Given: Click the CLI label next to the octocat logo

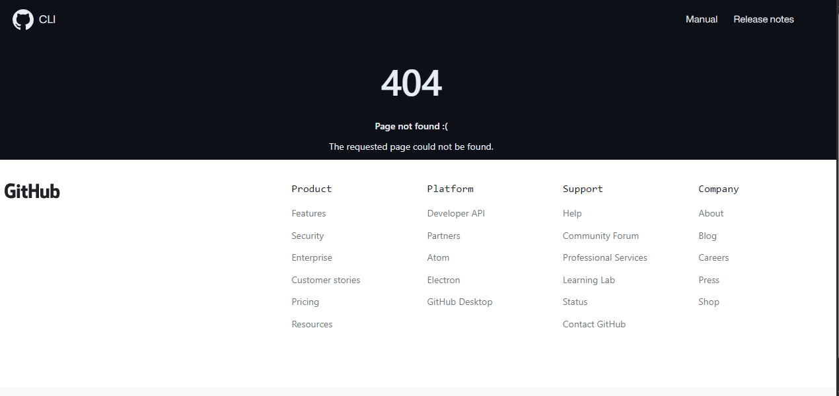Looking at the screenshot, I should click(x=46, y=19).
